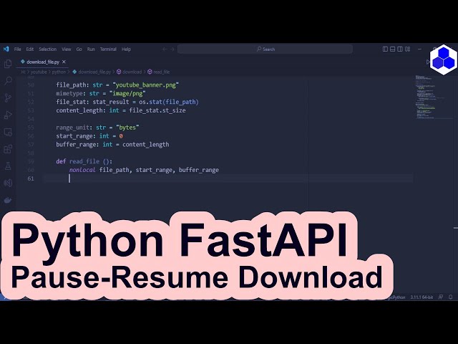Minimize the VS Code window
Screen dimensions: 458x344
click(x=419, y=49)
